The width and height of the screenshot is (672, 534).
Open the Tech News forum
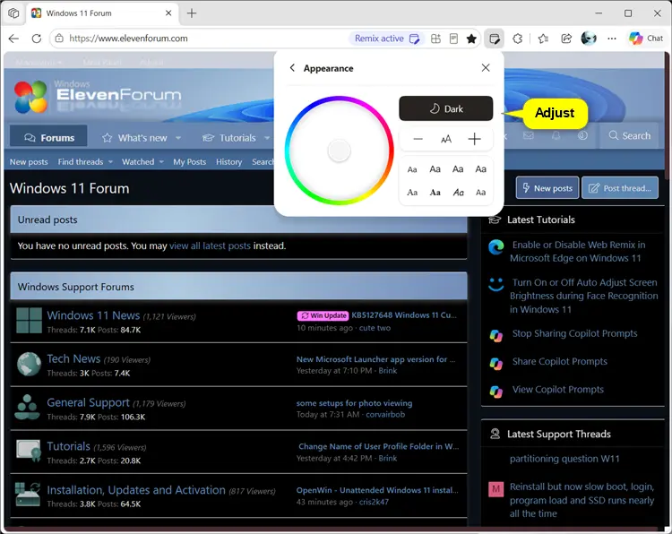(73, 358)
